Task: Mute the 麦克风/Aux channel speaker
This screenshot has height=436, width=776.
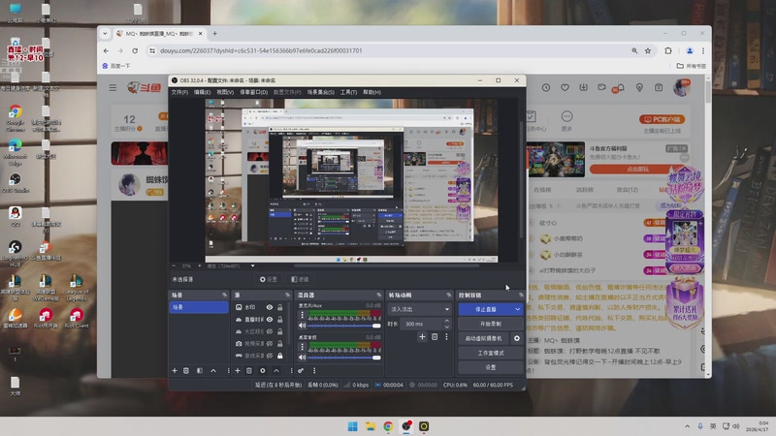Action: pyautogui.click(x=302, y=326)
